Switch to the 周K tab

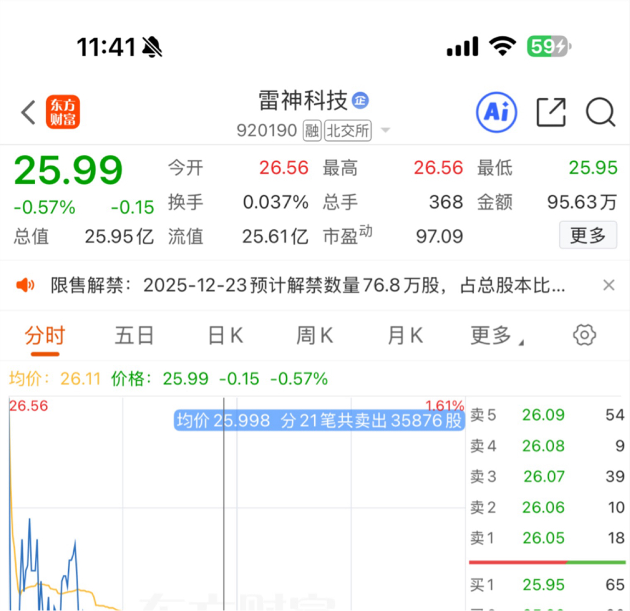(314, 335)
